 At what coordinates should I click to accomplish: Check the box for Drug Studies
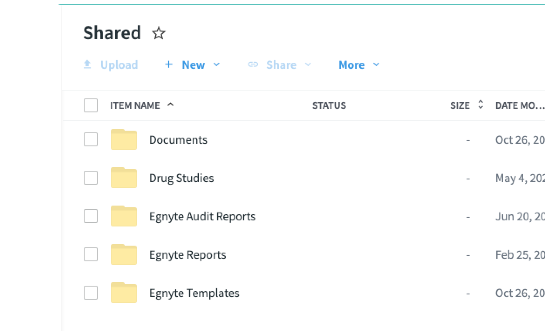(x=91, y=178)
